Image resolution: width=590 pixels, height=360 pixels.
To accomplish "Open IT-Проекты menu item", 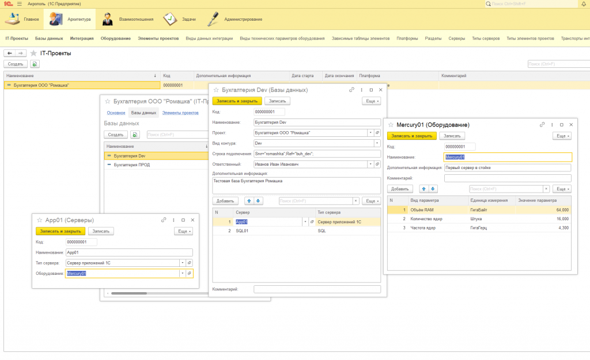I will click(x=17, y=39).
